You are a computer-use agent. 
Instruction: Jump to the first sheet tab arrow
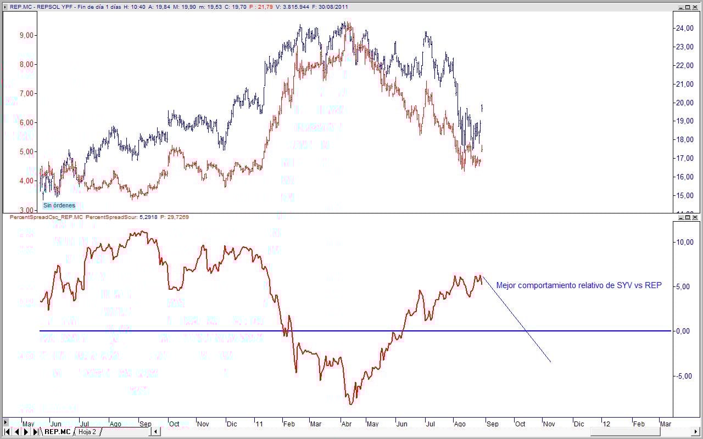7,431
